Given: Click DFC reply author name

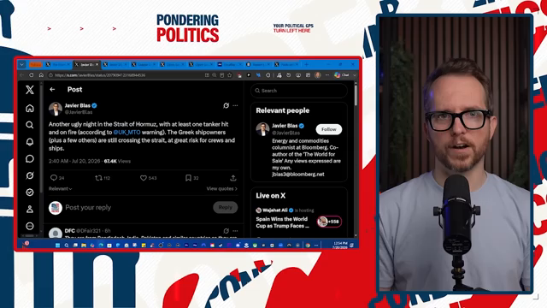Looking at the screenshot, I should pos(70,231).
